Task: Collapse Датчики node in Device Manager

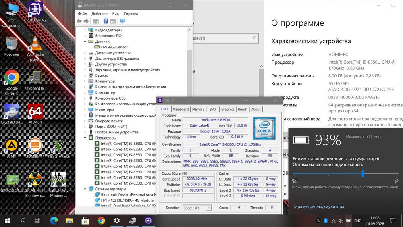Action: (85, 42)
